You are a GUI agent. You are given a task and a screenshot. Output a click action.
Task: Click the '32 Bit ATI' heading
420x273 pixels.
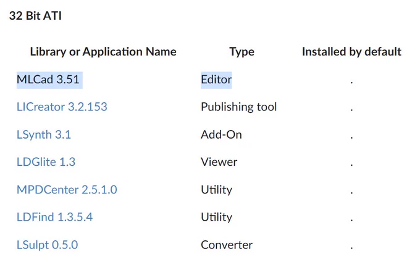[35, 16]
